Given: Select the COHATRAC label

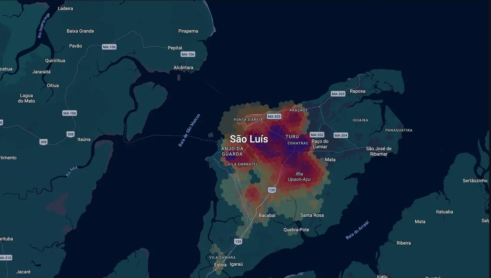Looking at the screenshot, I should (298, 143).
